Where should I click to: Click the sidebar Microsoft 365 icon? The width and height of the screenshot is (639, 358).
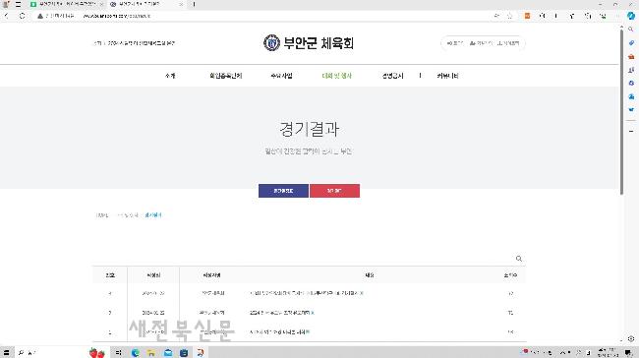tap(631, 83)
